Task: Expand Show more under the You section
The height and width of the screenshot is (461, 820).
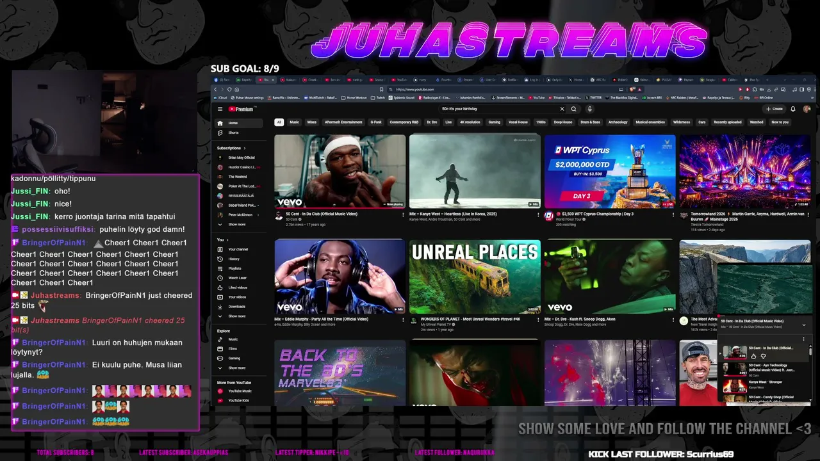Action: [x=238, y=316]
